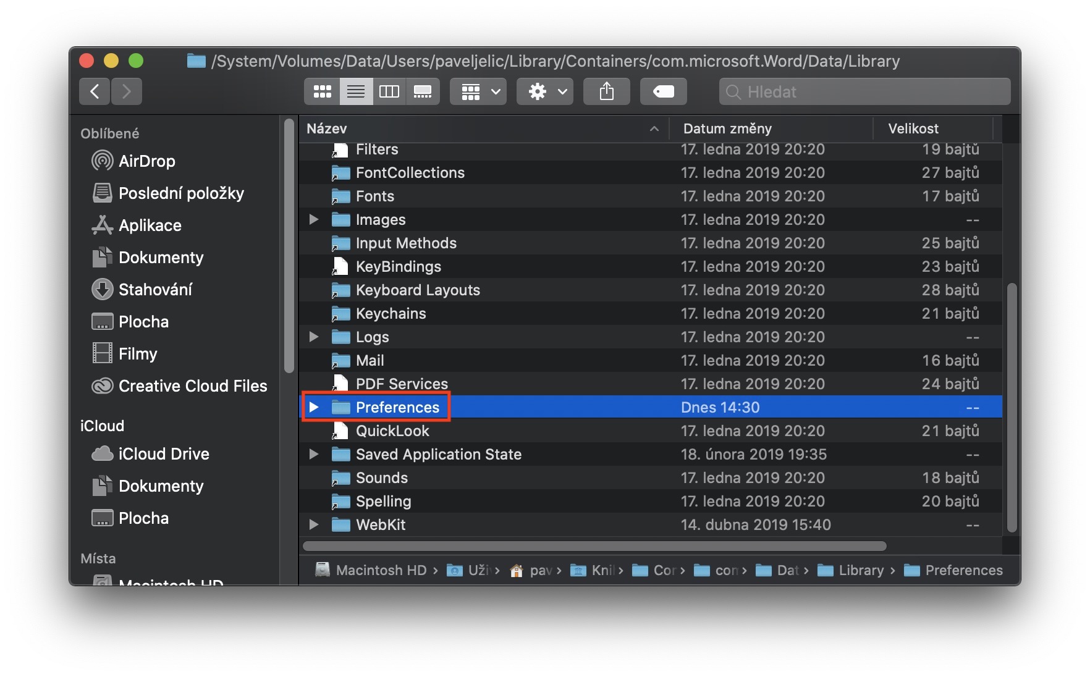Switch to column view

pyautogui.click(x=389, y=91)
